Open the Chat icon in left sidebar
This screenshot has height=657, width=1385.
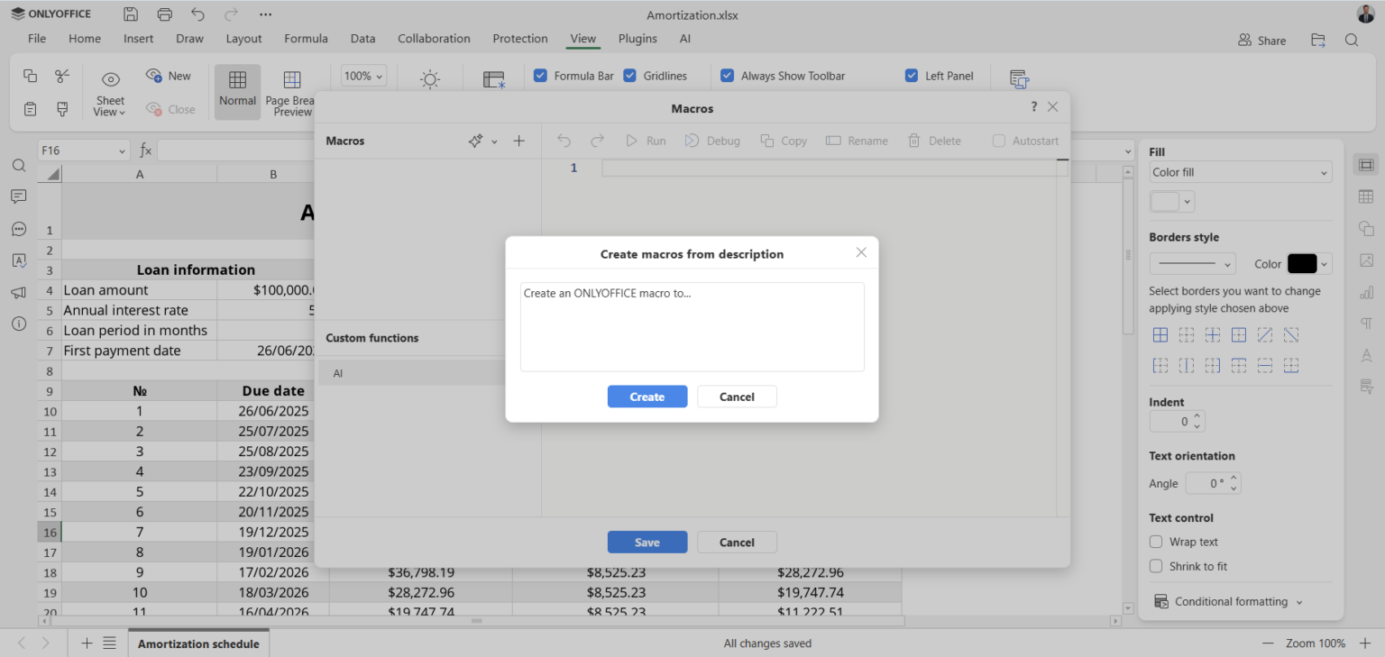pos(19,229)
